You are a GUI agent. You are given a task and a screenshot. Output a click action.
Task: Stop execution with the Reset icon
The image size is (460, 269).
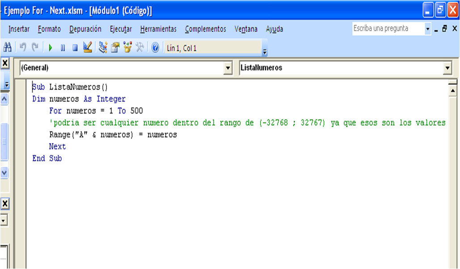[x=75, y=48]
